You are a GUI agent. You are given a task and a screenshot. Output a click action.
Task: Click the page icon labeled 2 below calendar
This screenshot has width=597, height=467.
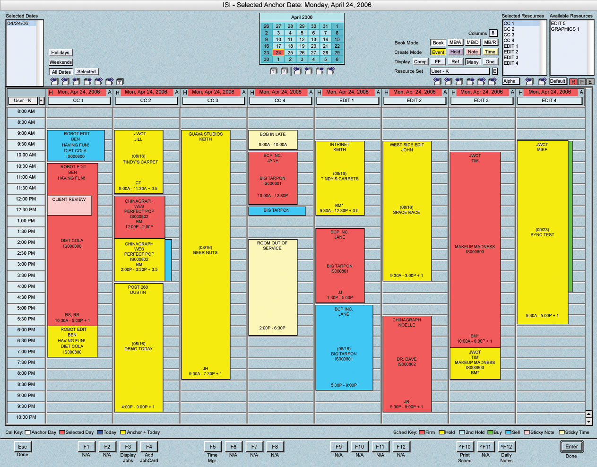point(284,71)
